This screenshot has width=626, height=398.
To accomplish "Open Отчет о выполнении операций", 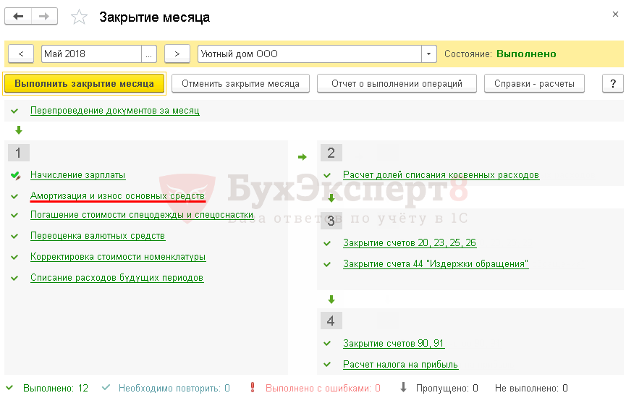I will (397, 84).
